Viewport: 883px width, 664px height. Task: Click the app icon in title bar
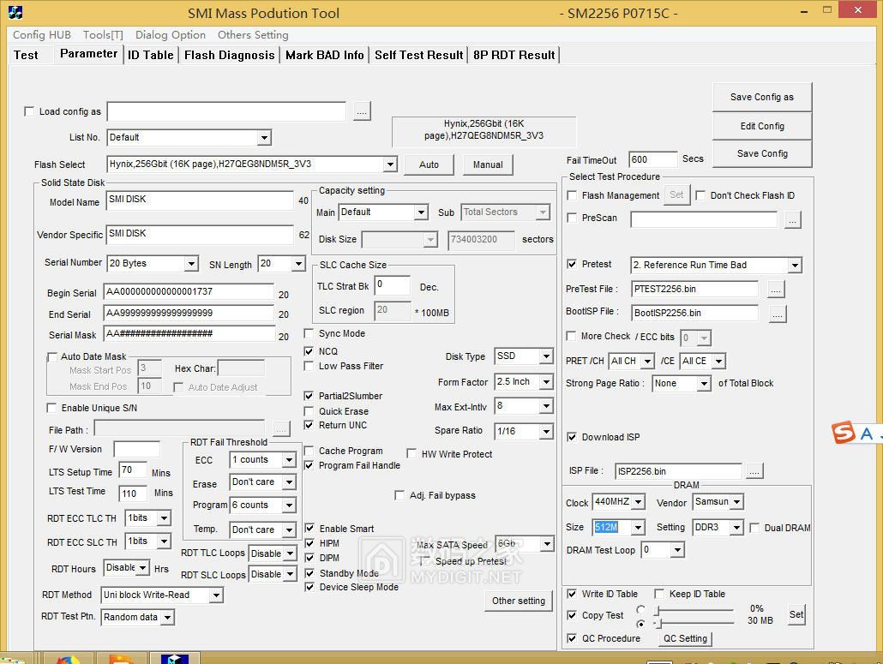coord(15,13)
